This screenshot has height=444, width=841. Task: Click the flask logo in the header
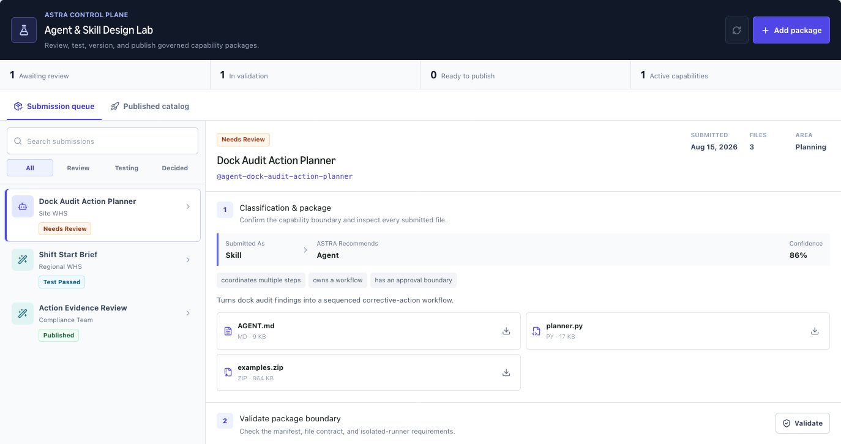point(24,30)
